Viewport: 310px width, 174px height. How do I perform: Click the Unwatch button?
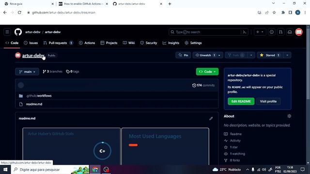pyautogui.click(x=205, y=55)
